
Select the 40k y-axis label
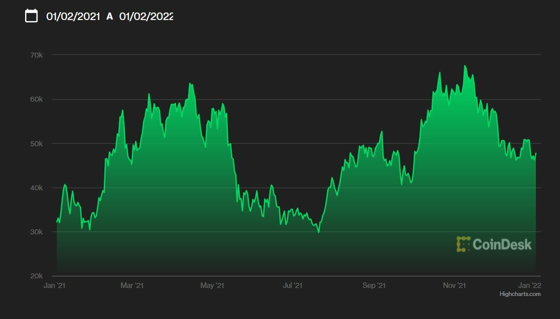[37, 188]
